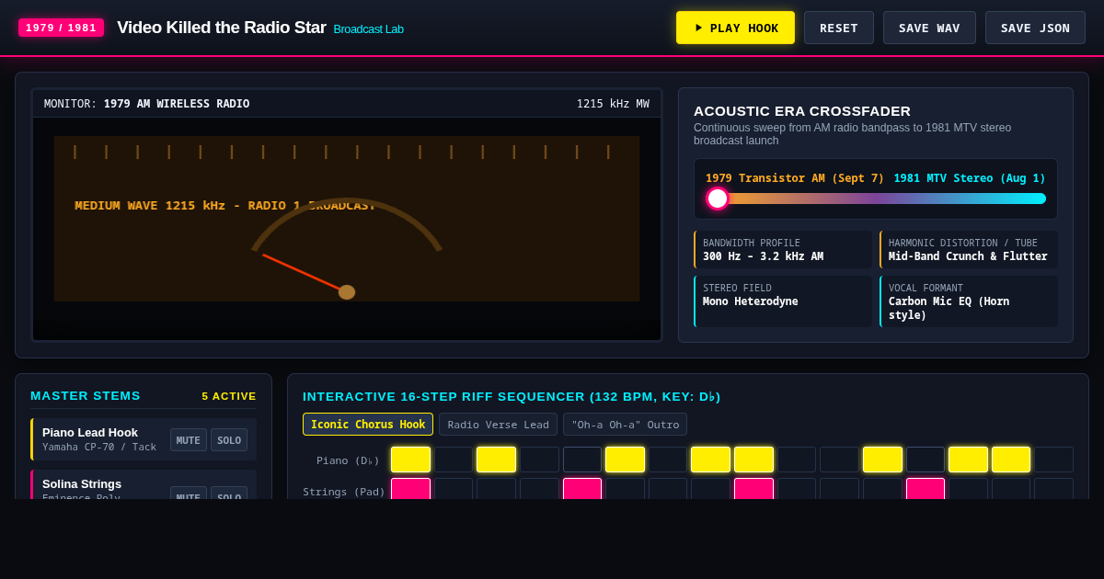Click the 1979 Transistor AM (Sept 7) label

795,178
